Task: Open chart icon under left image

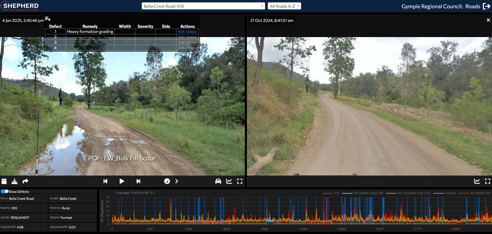Action: pos(229,181)
